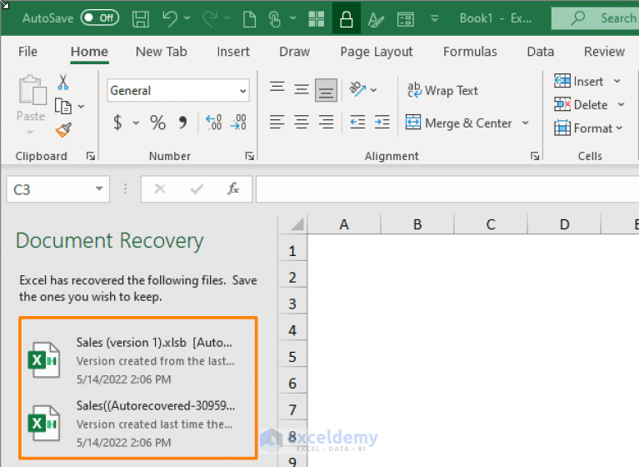Open Customize Quick Access Toolbar dropdown
This screenshot has width=639, height=467.
pos(435,18)
